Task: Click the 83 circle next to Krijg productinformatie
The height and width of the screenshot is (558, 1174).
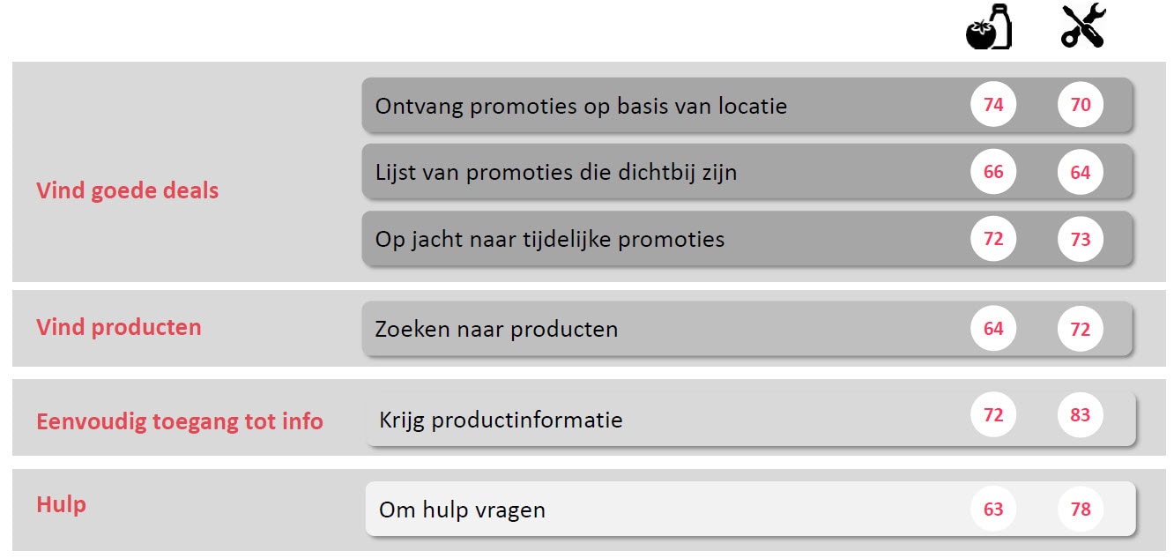Action: coord(1081,415)
